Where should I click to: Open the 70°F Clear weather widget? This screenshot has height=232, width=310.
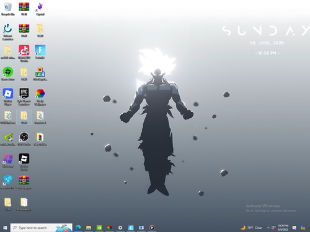point(251,228)
